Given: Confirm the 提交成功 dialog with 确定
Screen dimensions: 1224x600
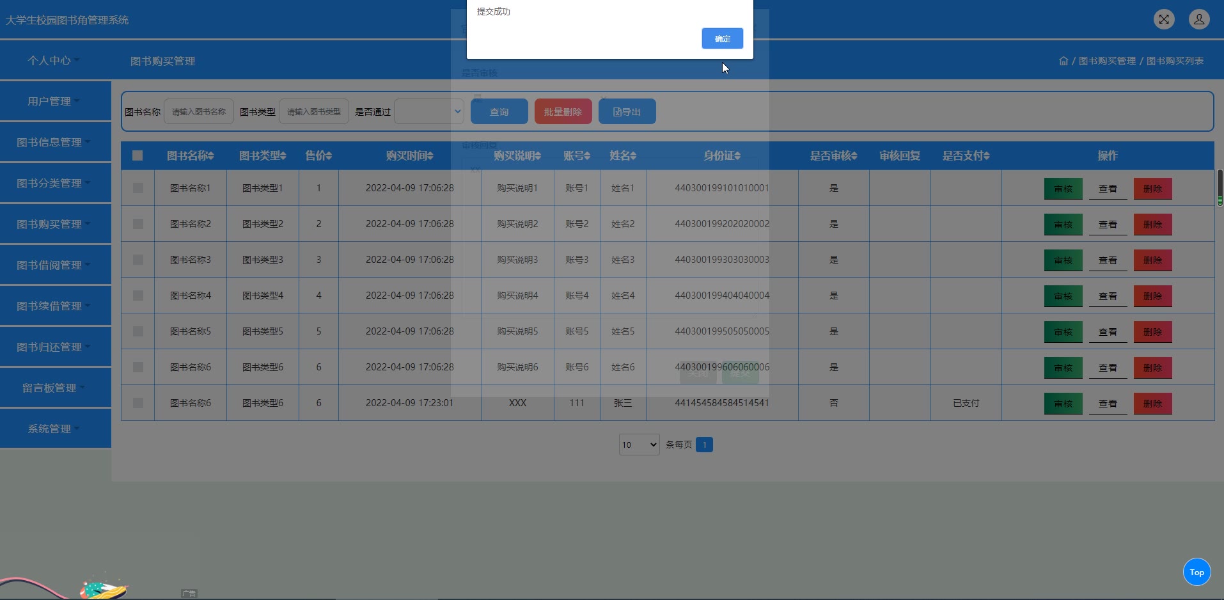Looking at the screenshot, I should [x=723, y=38].
